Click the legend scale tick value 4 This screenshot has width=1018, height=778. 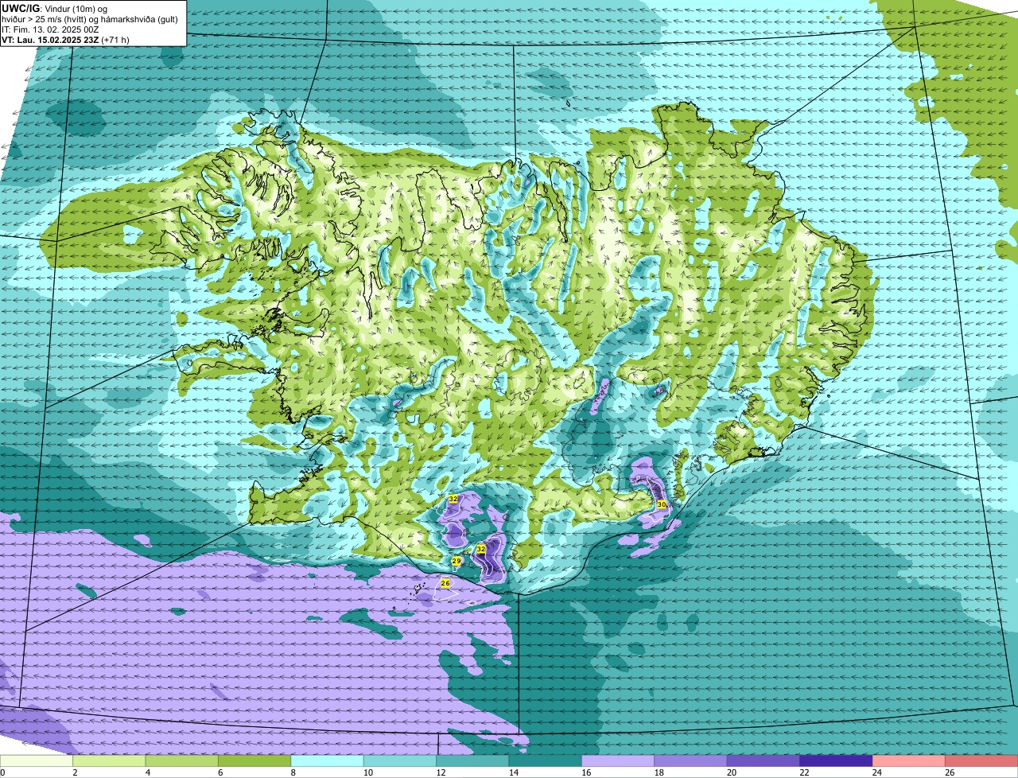pyautogui.click(x=146, y=772)
